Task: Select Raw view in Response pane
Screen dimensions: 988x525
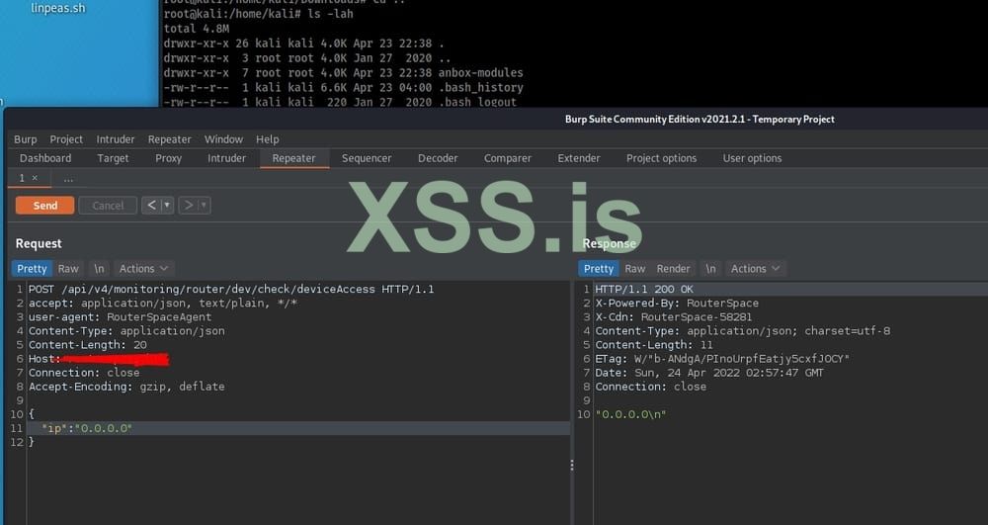Action: 635,269
